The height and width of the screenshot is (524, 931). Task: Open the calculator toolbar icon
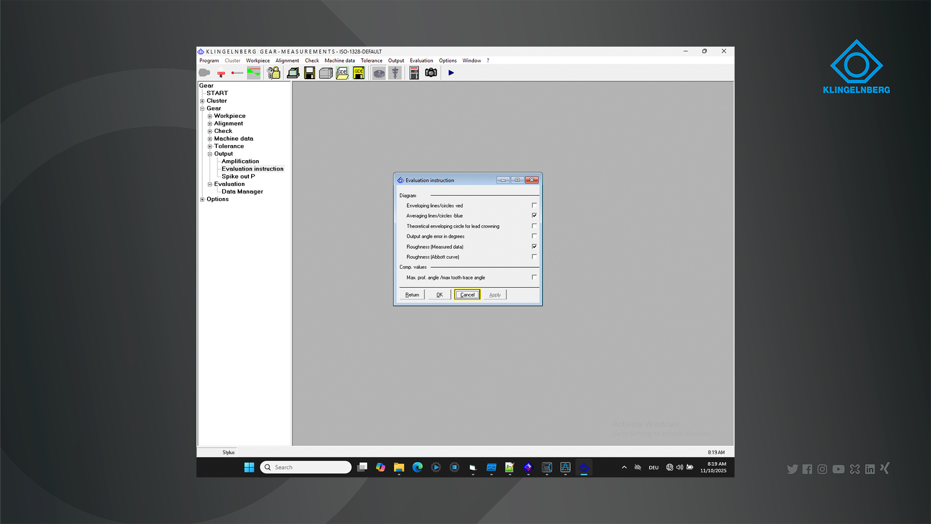414,73
